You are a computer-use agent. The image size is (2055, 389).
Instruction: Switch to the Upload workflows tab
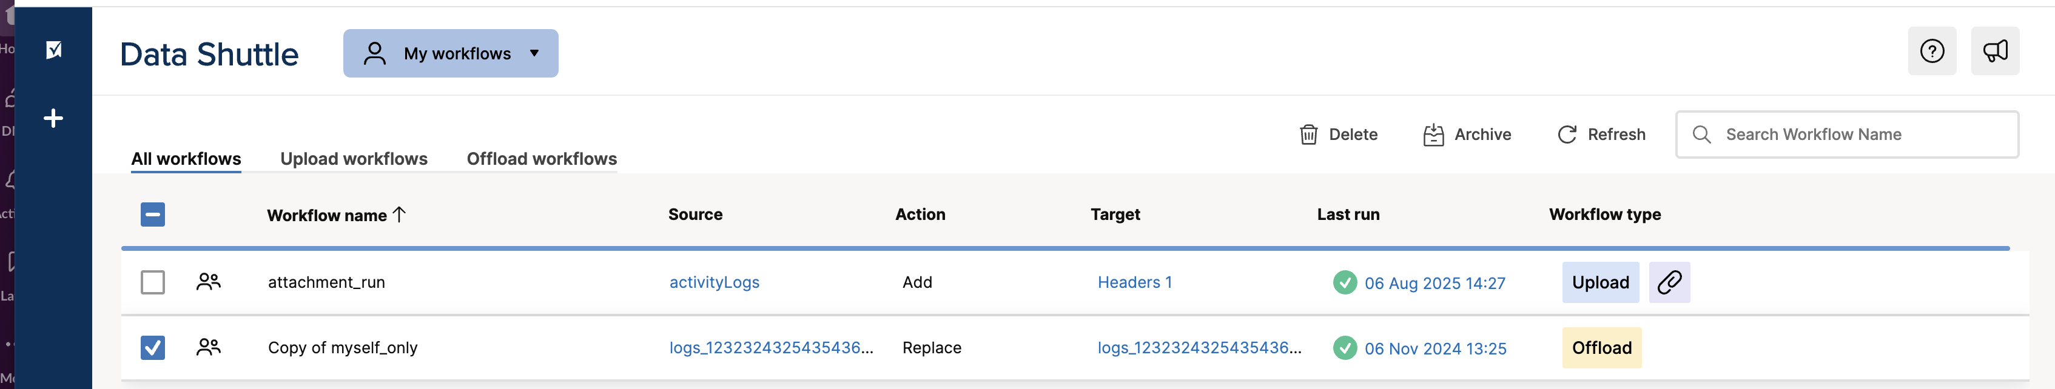pyautogui.click(x=354, y=159)
